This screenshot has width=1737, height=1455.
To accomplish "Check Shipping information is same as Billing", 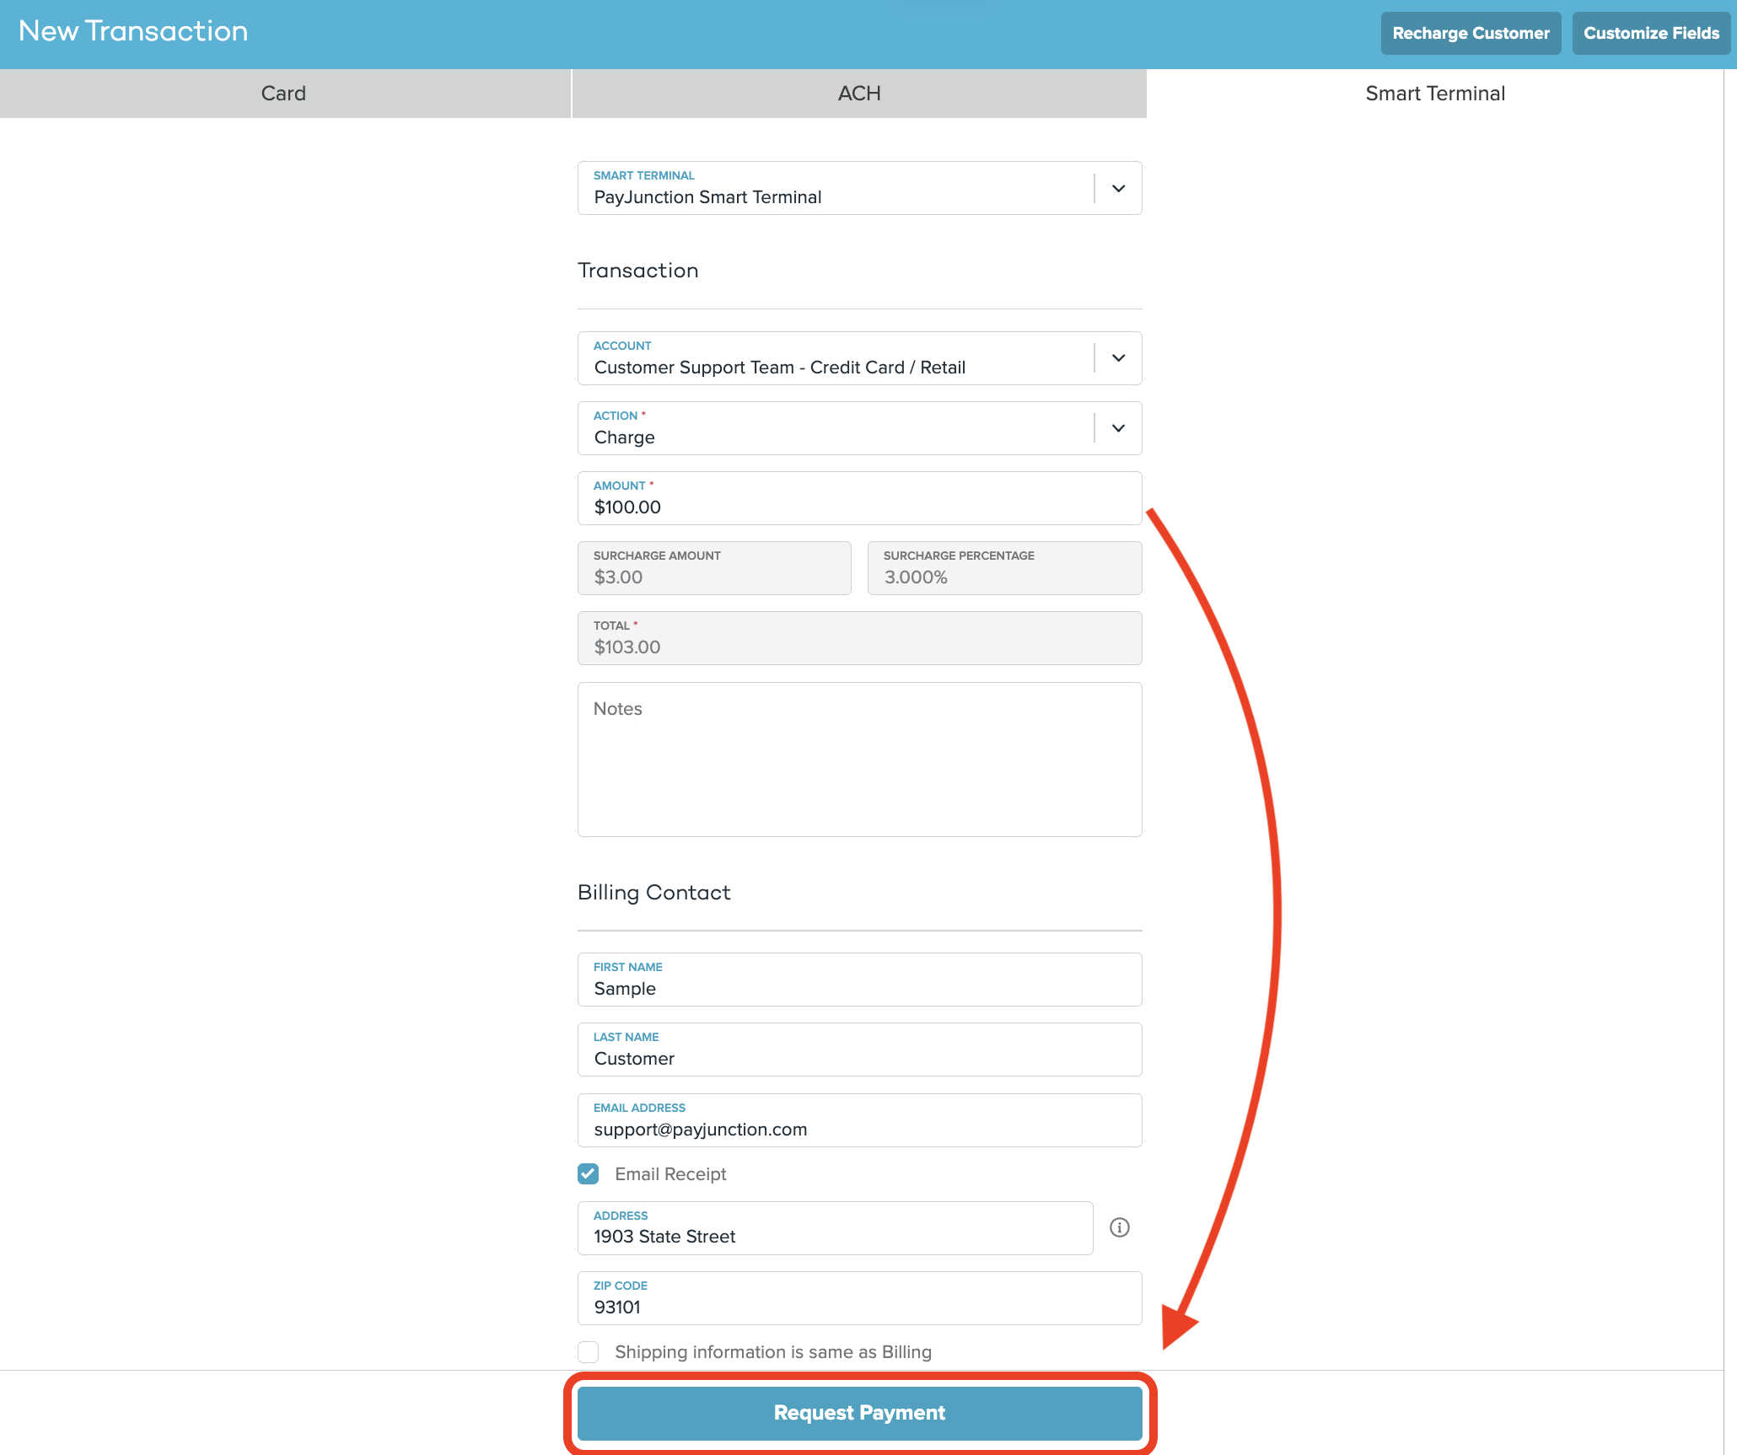I will tap(589, 1352).
